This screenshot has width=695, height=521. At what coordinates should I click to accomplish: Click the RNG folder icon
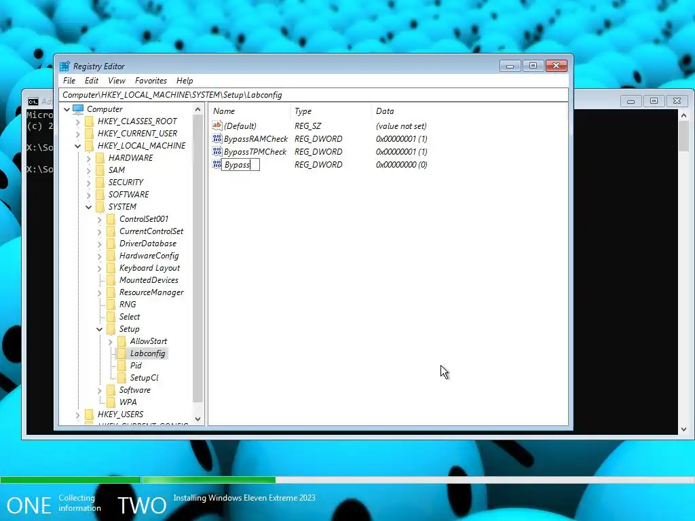(x=111, y=305)
